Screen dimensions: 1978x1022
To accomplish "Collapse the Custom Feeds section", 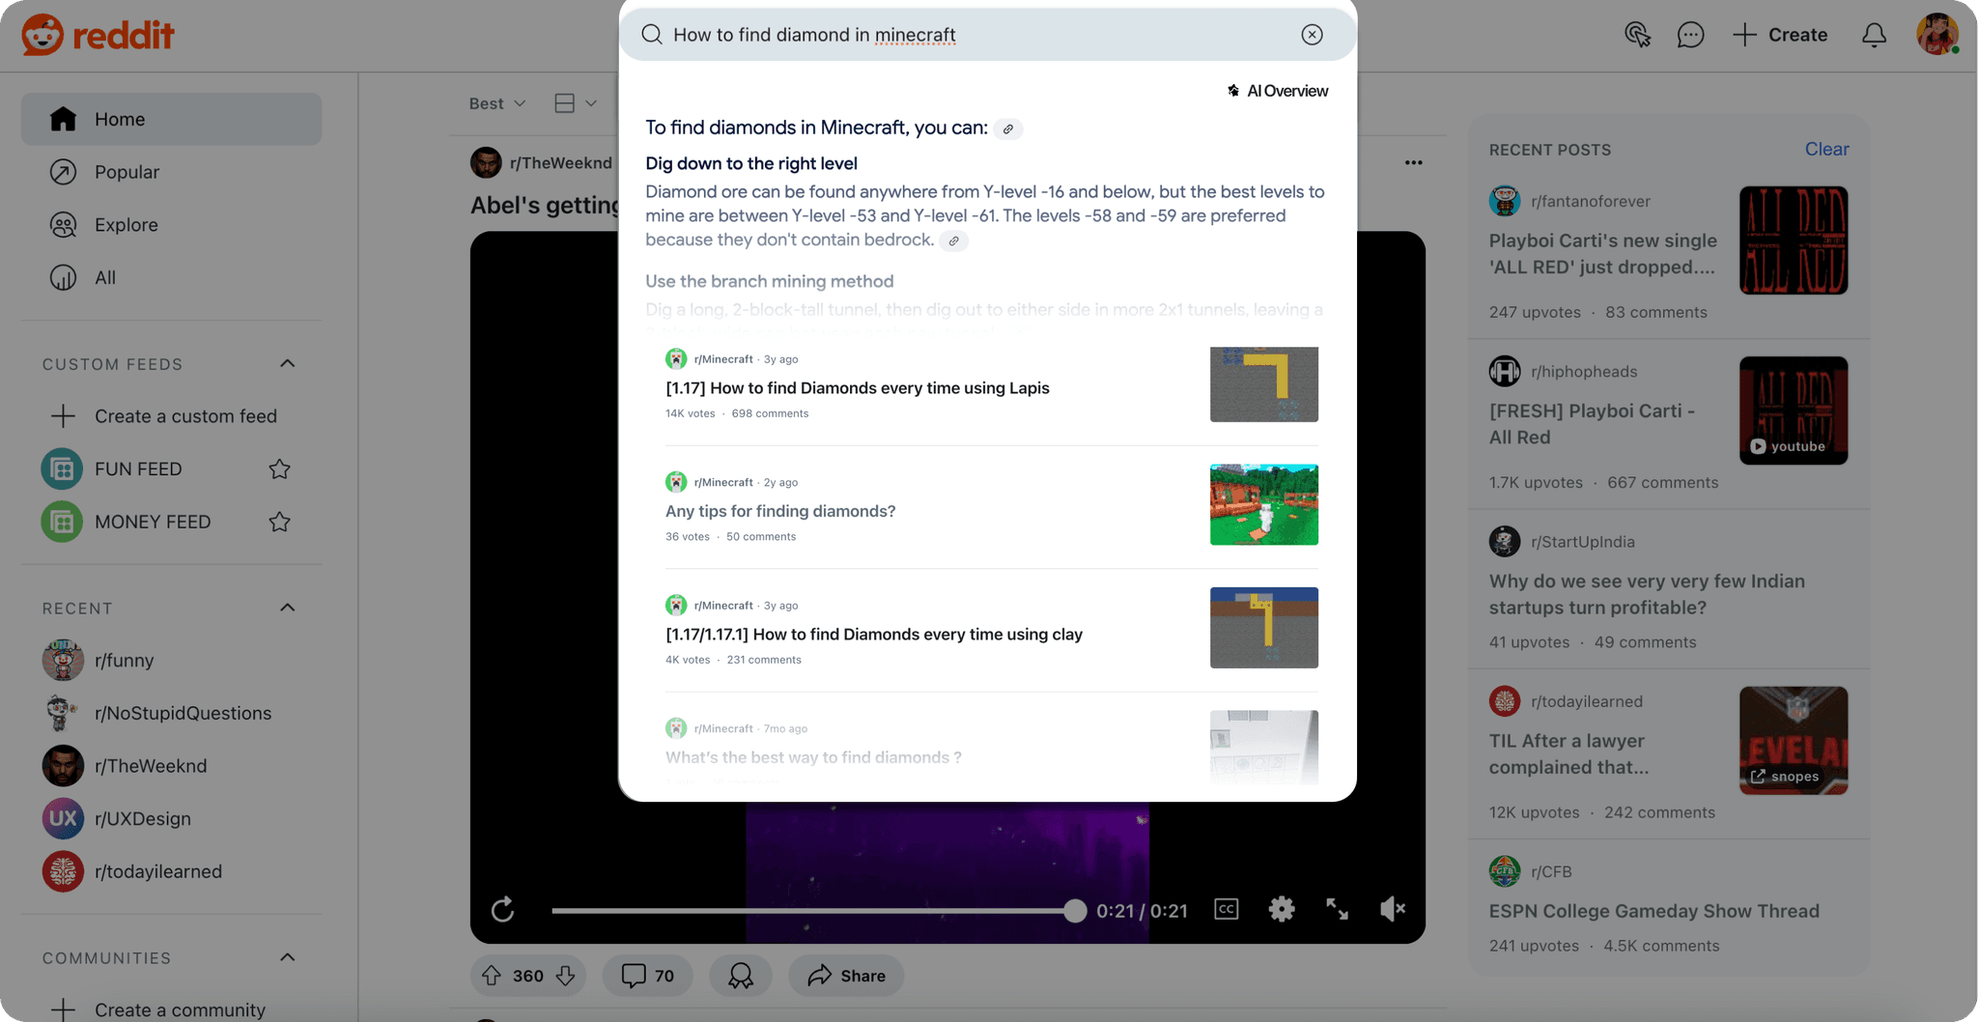I will [287, 364].
